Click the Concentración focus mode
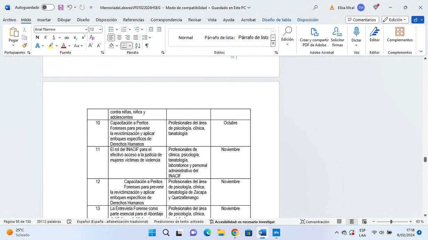This screenshot has height=240, width=428. point(315,222)
